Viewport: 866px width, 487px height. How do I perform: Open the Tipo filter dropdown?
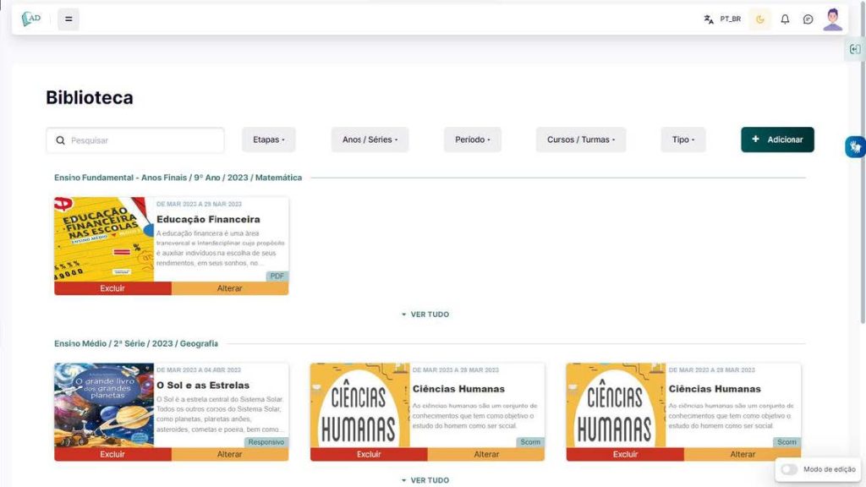click(x=683, y=140)
